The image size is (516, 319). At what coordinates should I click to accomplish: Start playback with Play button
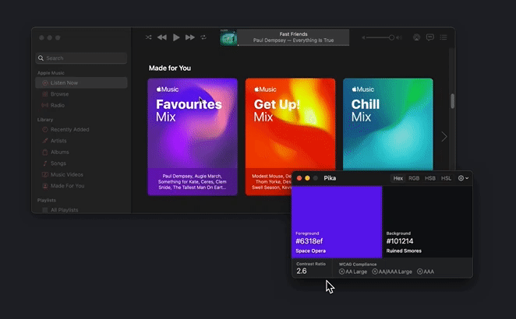click(x=176, y=37)
